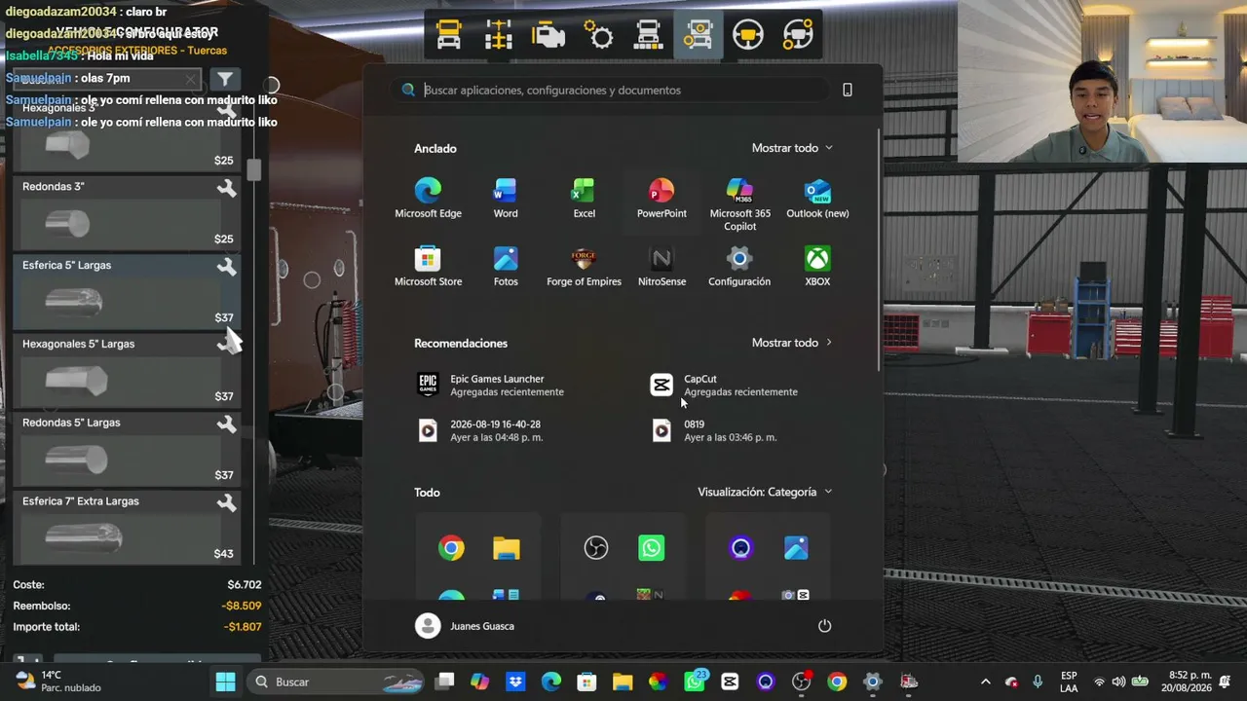Click the "Reembolso:" label
The image size is (1247, 701).
pyautogui.click(x=41, y=606)
